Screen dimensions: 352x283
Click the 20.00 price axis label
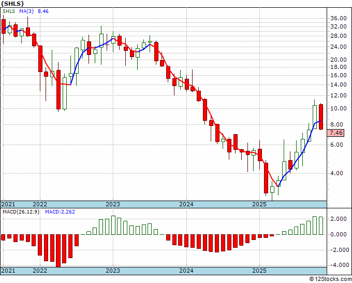click(x=339, y=60)
